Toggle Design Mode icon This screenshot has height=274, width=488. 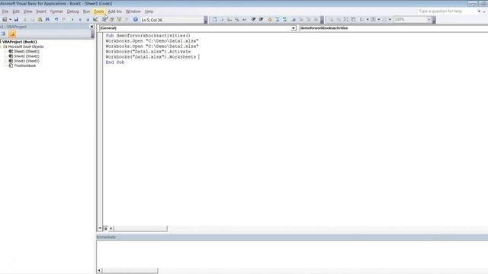coord(95,20)
